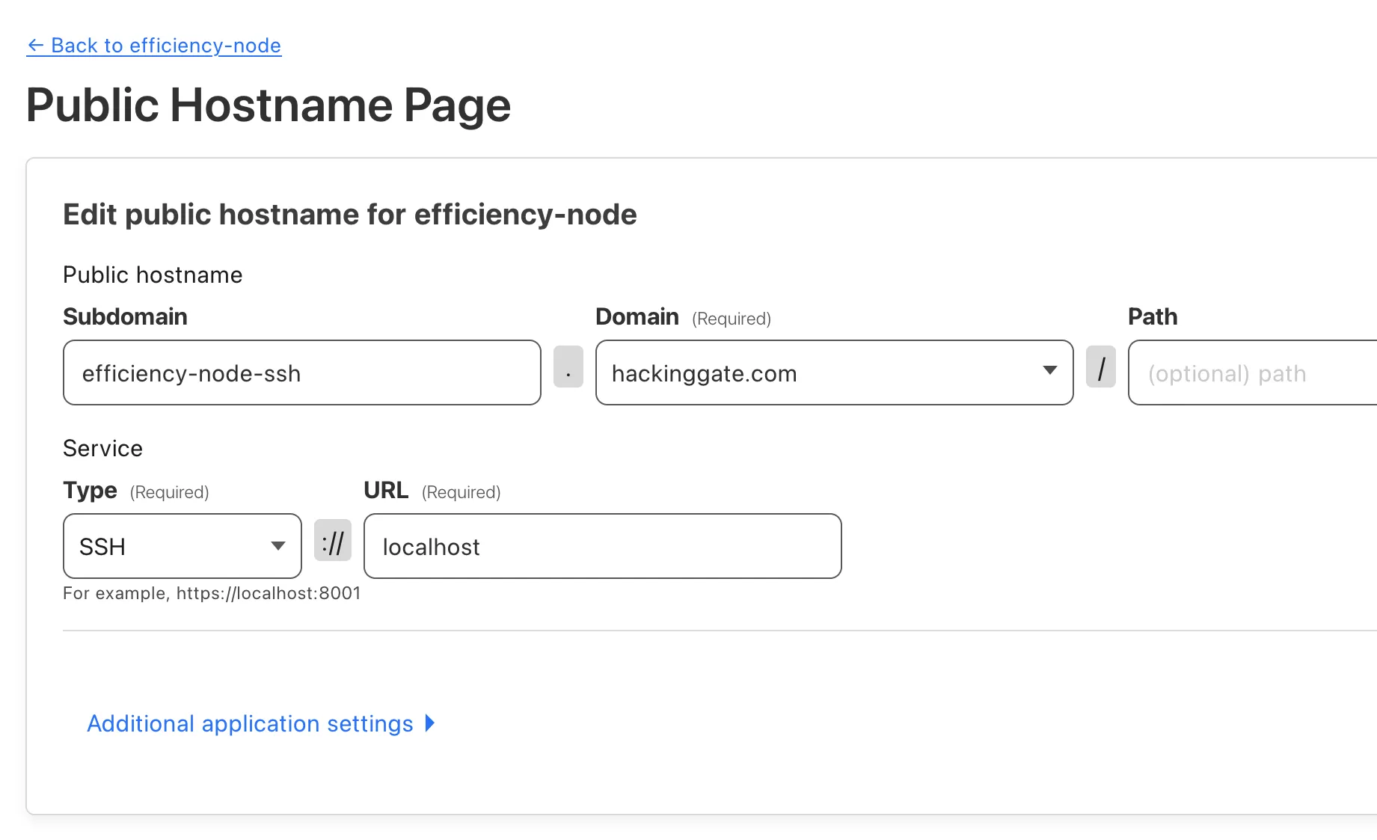Image resolution: width=1377 pixels, height=840 pixels.
Task: Click the dot separator between subdomain and domain
Action: click(x=568, y=367)
